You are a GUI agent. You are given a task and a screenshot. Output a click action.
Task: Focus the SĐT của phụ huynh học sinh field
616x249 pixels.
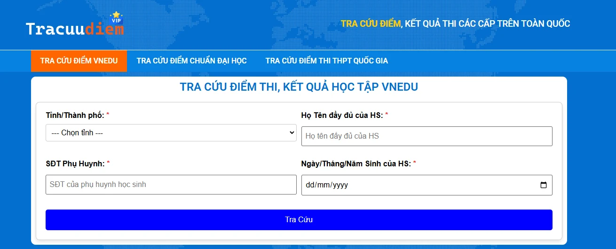[x=171, y=185]
